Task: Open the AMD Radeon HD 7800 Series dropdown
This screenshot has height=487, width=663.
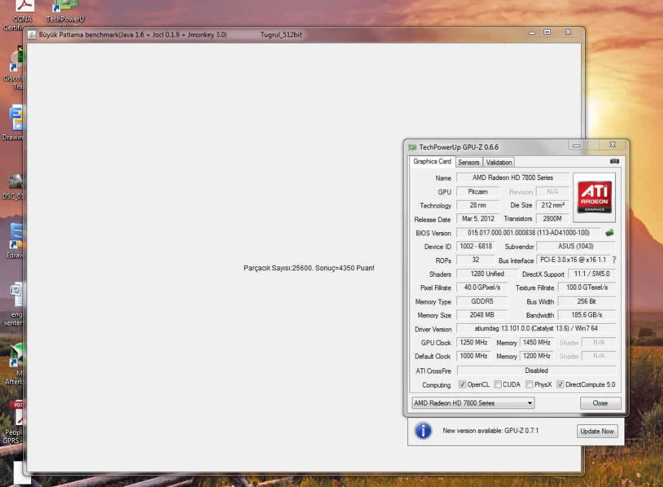Action: pos(473,403)
